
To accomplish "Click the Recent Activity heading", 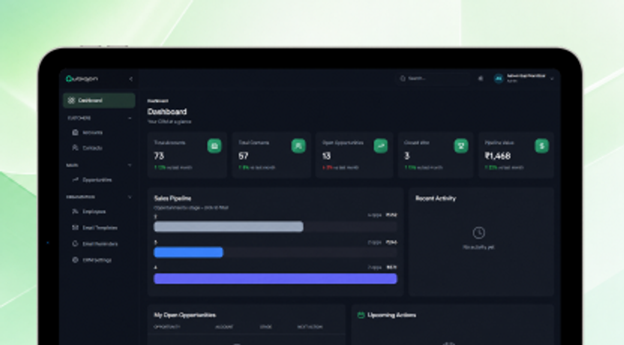I will 436,198.
